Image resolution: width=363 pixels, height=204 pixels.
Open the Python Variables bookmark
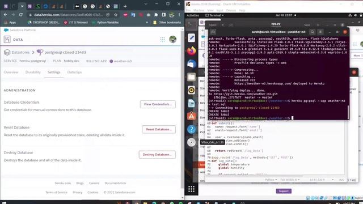(105, 23)
